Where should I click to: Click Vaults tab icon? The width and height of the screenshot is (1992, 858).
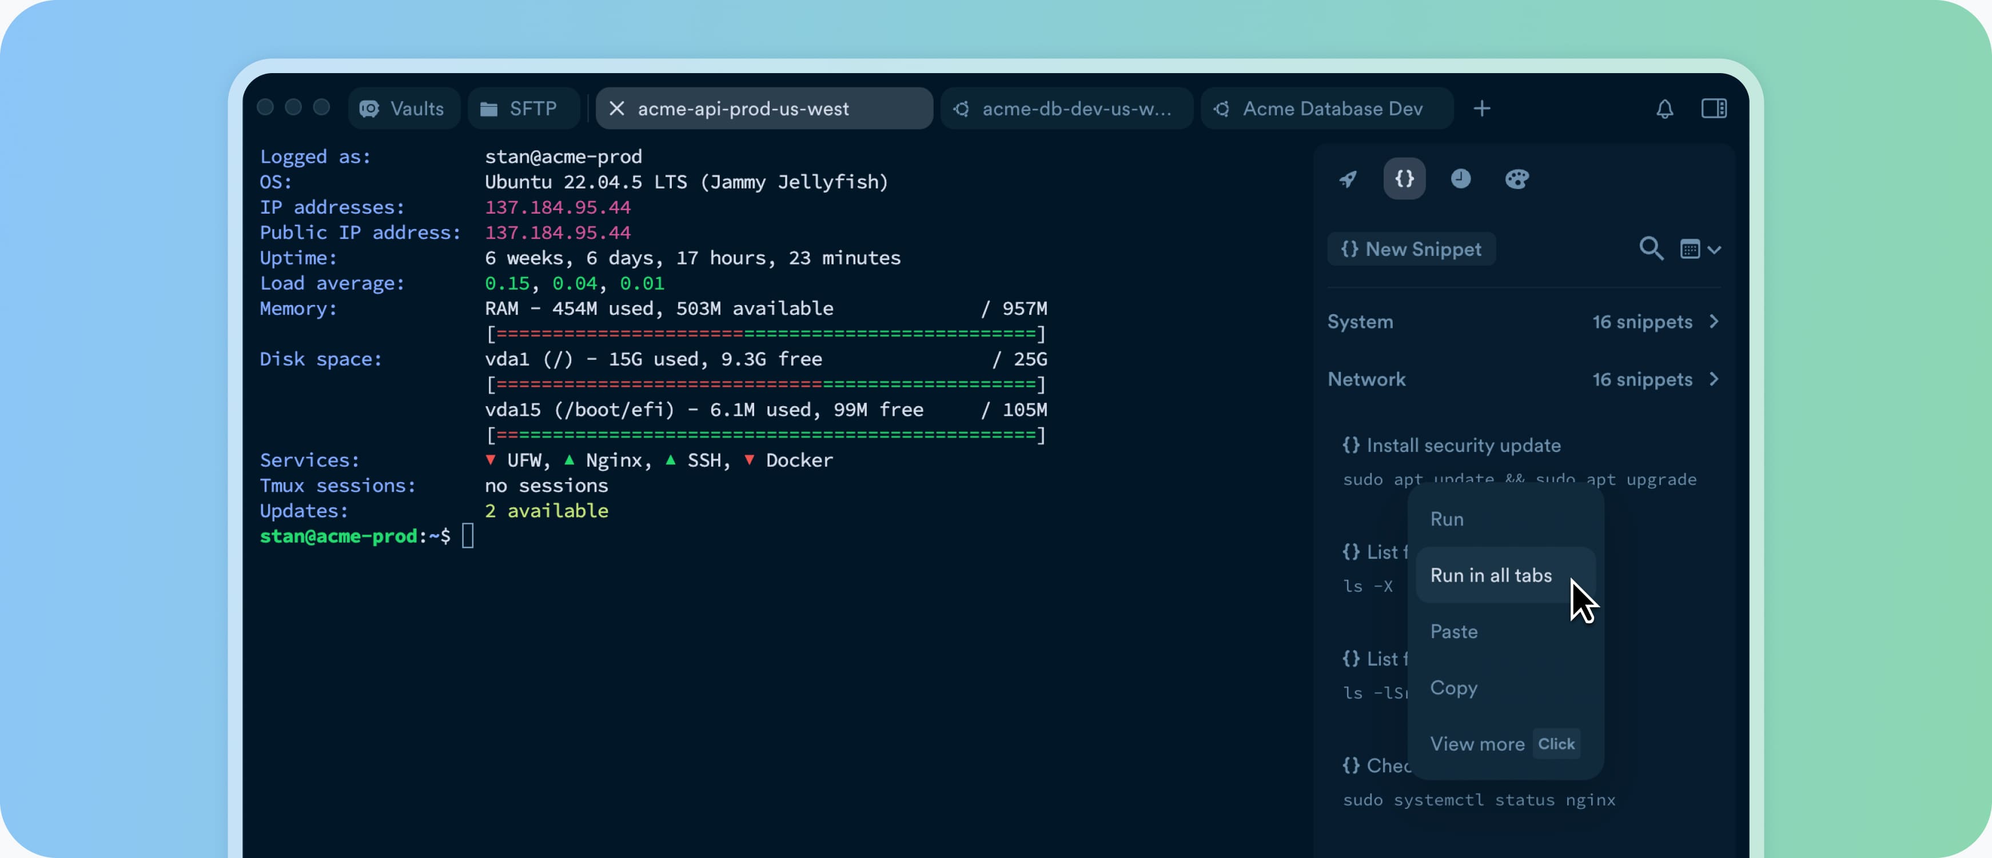[x=369, y=109]
